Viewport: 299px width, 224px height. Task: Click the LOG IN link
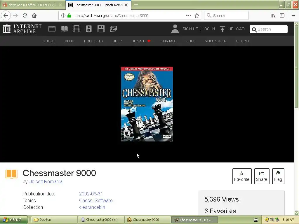[208, 29]
